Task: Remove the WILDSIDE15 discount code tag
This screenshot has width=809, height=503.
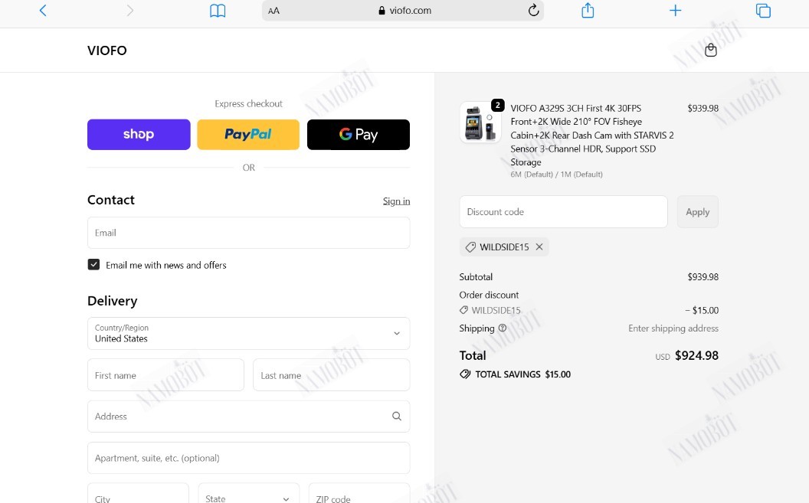Action: point(539,247)
